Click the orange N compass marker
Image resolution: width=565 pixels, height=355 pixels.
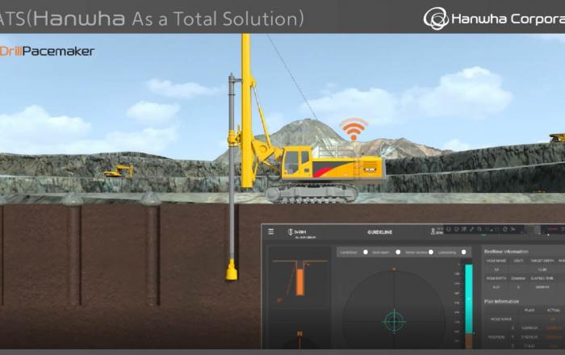point(299,334)
